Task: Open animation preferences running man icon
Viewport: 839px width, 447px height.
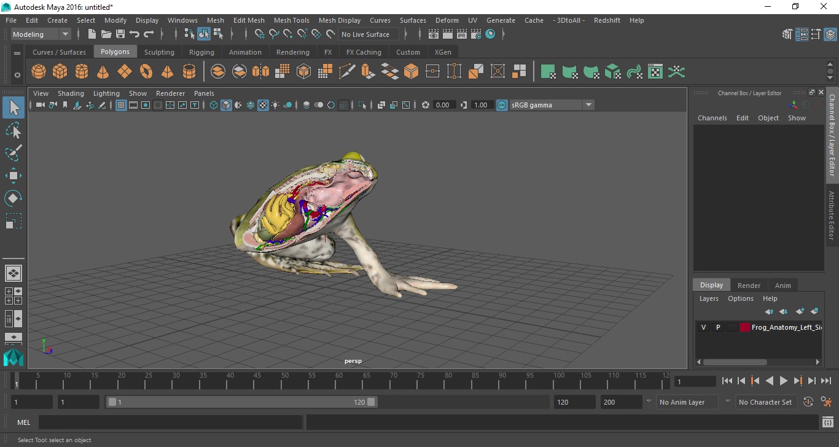Action: coord(826,402)
